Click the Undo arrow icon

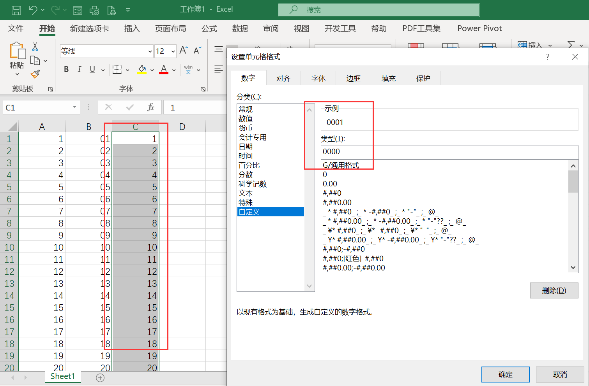coord(33,10)
